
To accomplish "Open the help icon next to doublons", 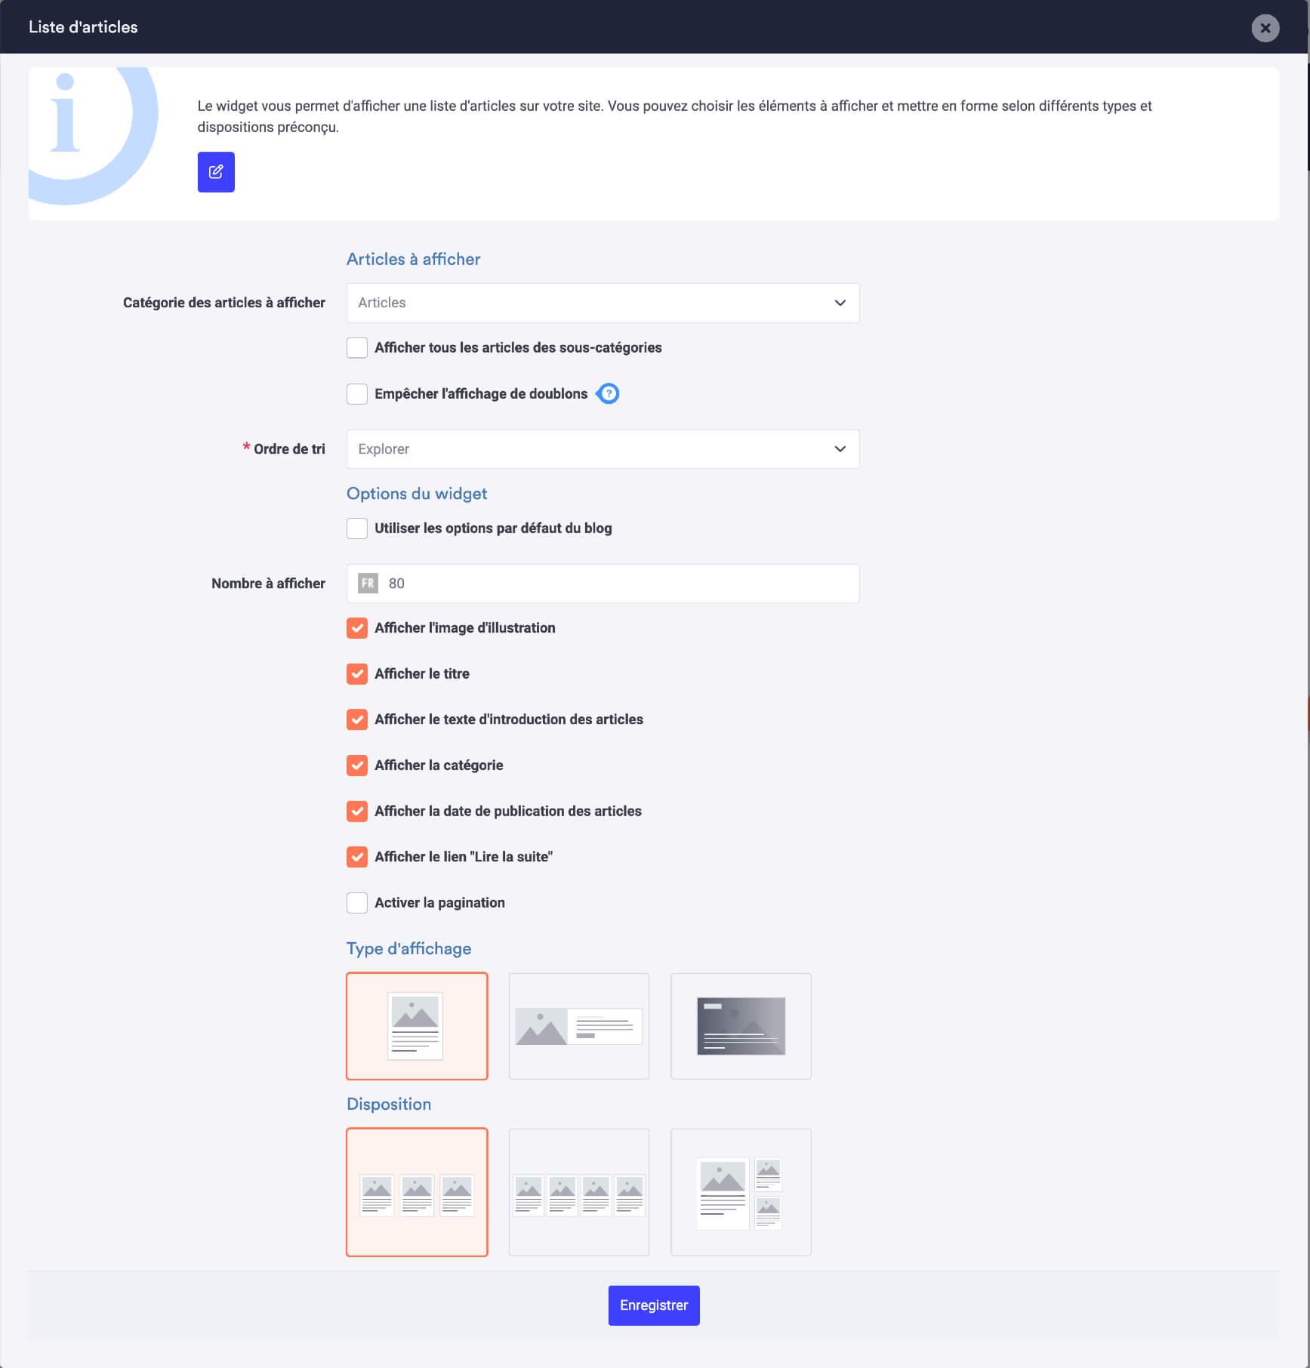I will [608, 393].
